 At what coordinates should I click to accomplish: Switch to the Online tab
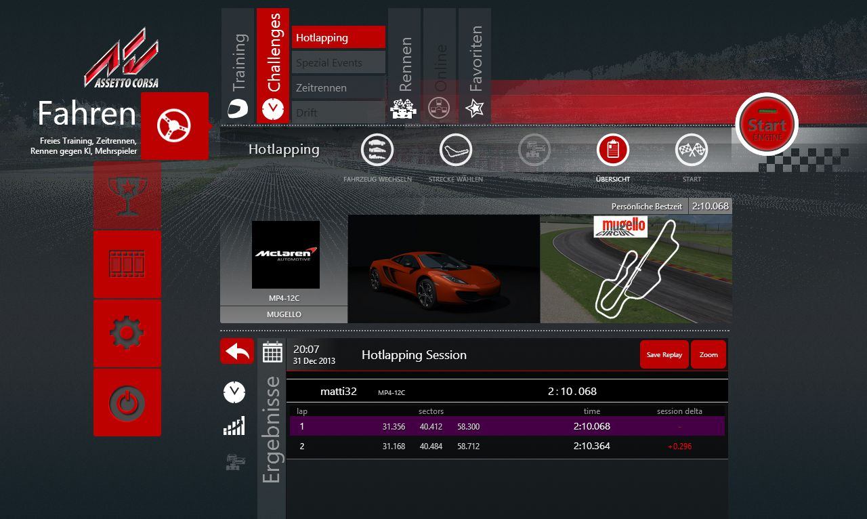click(x=440, y=66)
